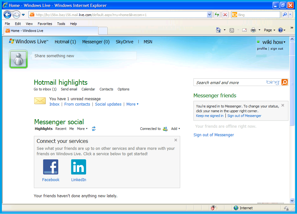Close the Messenger signed-in notice
The height and width of the screenshot is (214, 297).
pos(283,106)
